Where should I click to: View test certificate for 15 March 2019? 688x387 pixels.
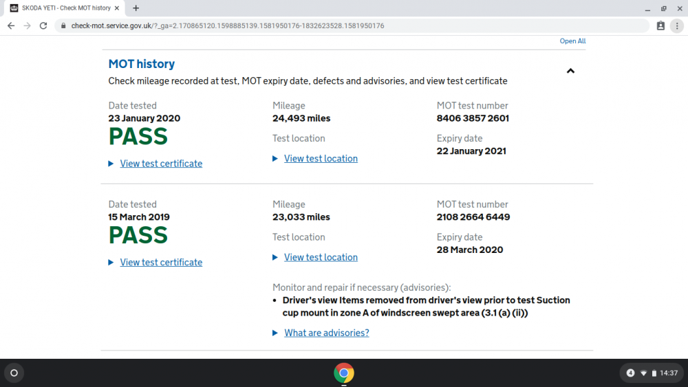(161, 262)
